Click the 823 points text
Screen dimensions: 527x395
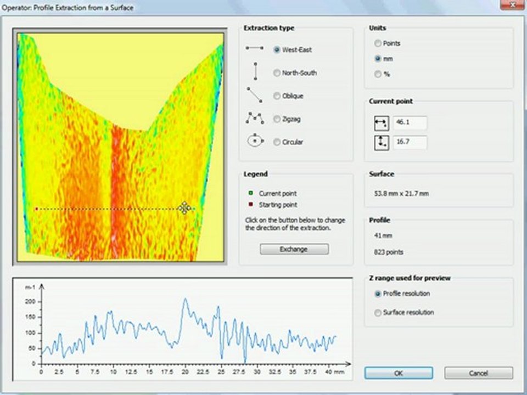pyautogui.click(x=389, y=252)
